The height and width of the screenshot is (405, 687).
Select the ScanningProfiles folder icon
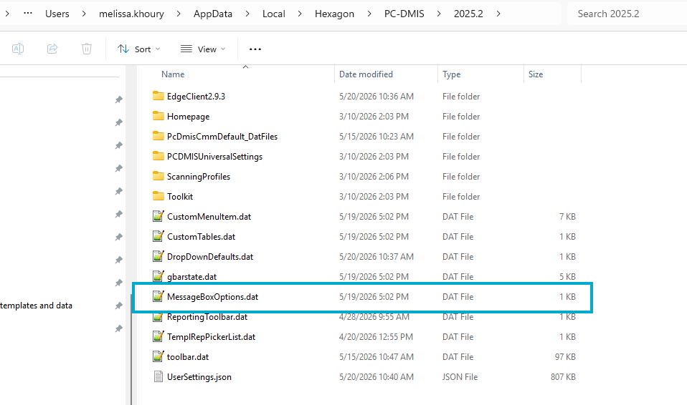pyautogui.click(x=158, y=176)
